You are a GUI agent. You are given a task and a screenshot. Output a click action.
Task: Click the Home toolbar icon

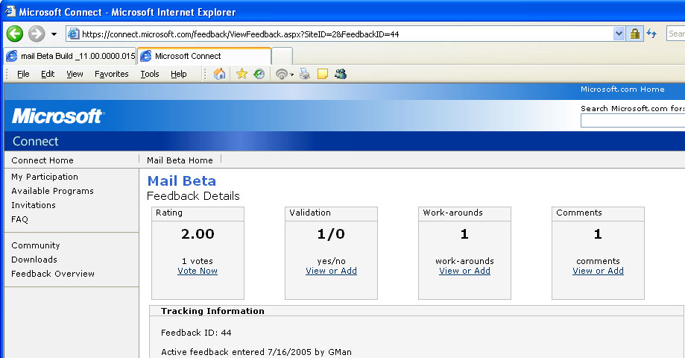click(x=220, y=74)
